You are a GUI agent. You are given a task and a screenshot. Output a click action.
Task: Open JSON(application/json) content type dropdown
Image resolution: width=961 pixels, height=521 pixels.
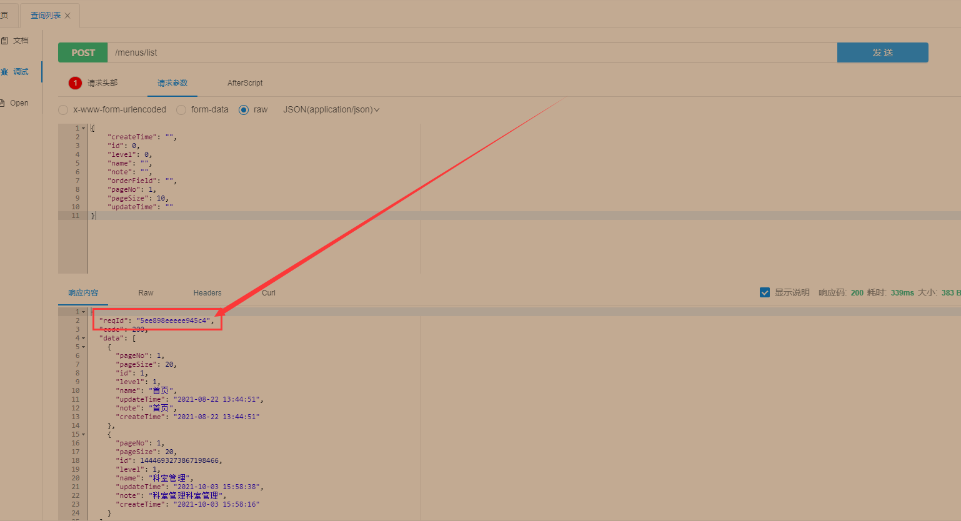coord(331,110)
